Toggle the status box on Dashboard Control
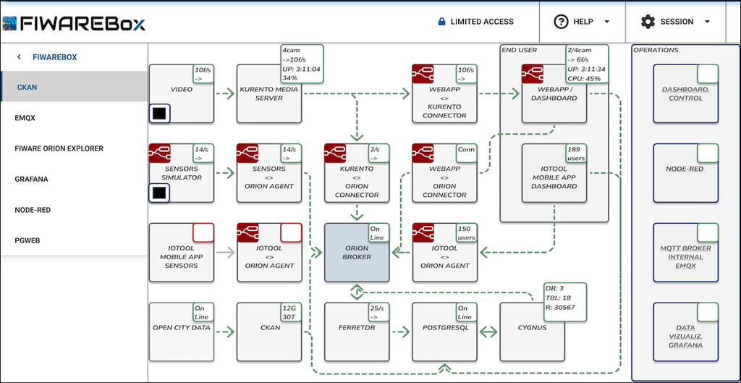Screen dimensions: 741x383 (708, 74)
